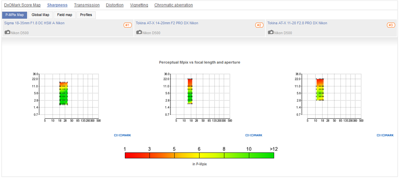
Task: Show the Global Map view
Action: point(40,15)
